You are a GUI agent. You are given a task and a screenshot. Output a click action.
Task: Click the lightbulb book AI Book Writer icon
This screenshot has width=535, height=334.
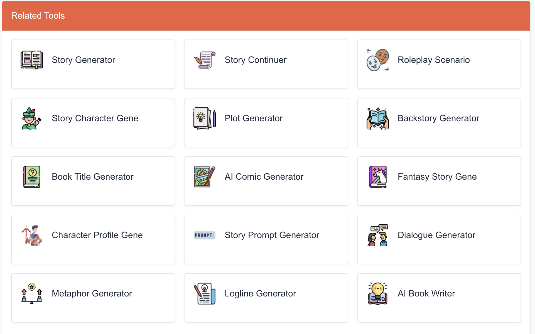click(x=377, y=294)
